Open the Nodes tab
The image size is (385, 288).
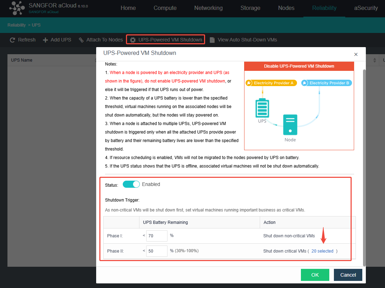[286, 8]
